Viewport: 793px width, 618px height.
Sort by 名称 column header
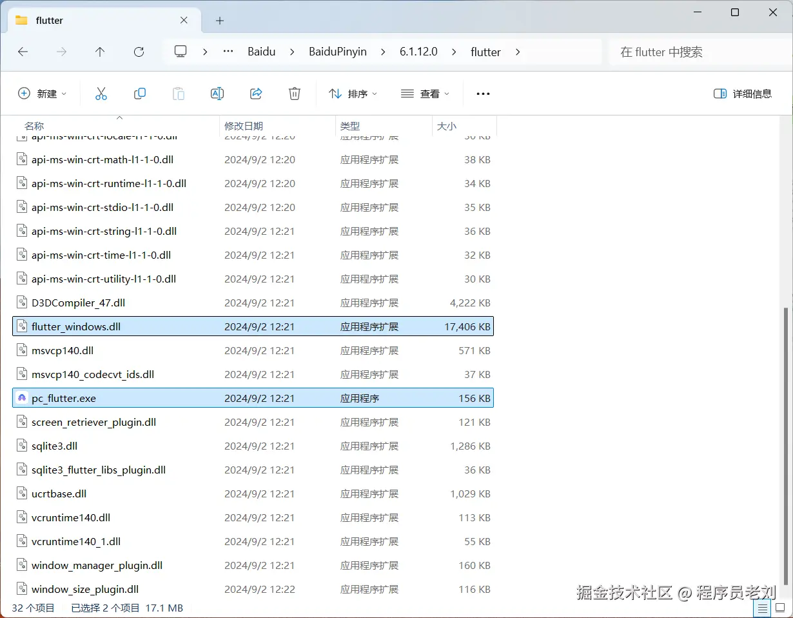tap(34, 126)
